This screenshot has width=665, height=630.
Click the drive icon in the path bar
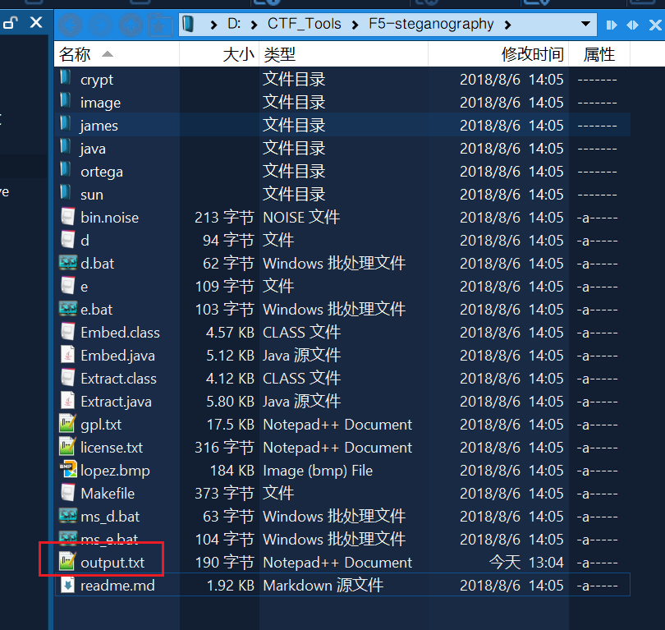coord(189,24)
